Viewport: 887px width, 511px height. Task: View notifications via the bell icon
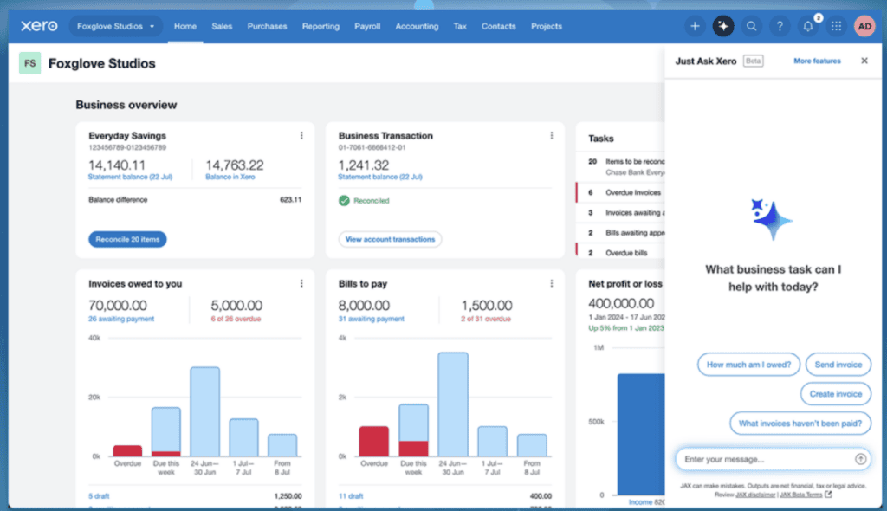coord(806,26)
